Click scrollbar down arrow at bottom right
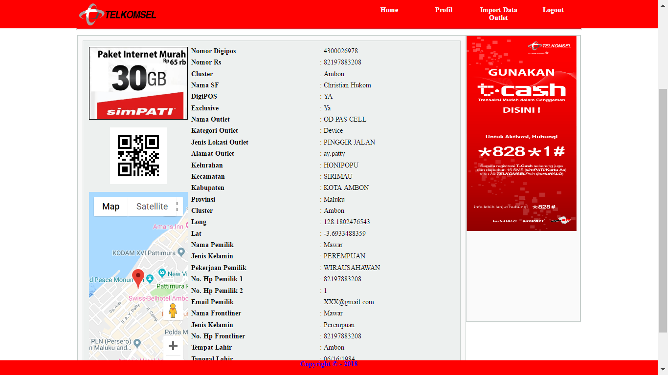 (x=663, y=370)
